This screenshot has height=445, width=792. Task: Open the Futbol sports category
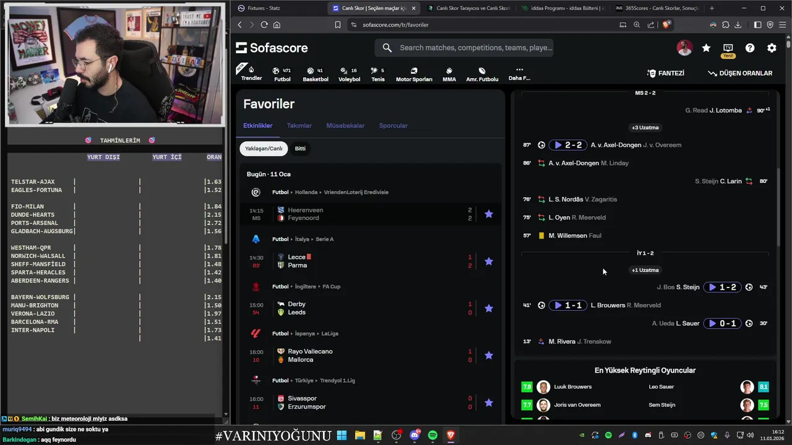coord(282,74)
